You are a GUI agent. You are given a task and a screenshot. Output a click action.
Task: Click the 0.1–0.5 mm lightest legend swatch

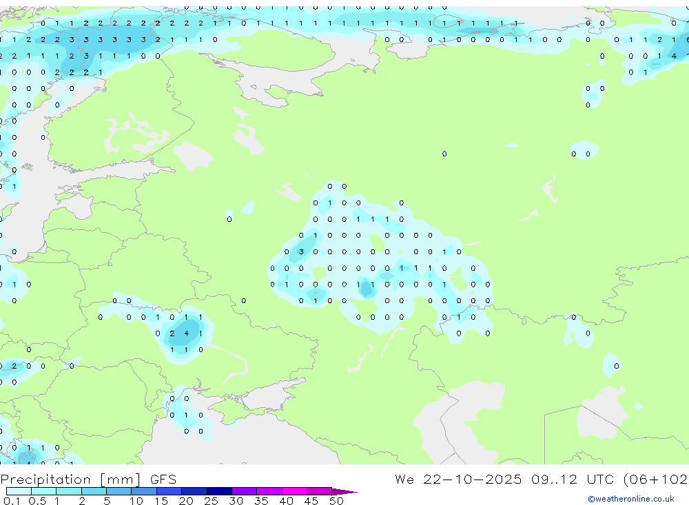pos(19,491)
